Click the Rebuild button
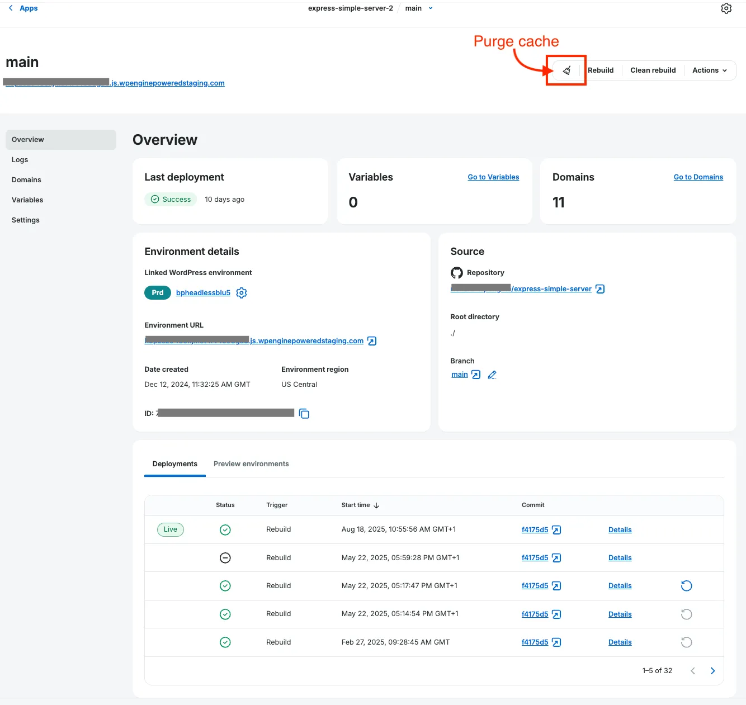 point(601,70)
